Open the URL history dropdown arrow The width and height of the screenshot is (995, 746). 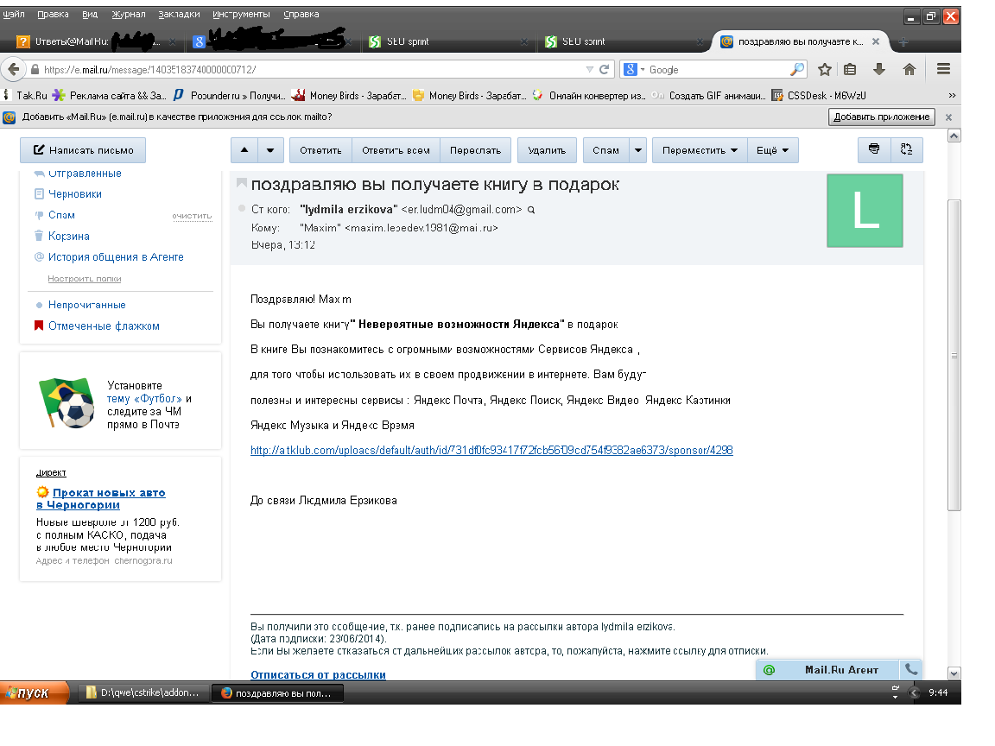590,70
